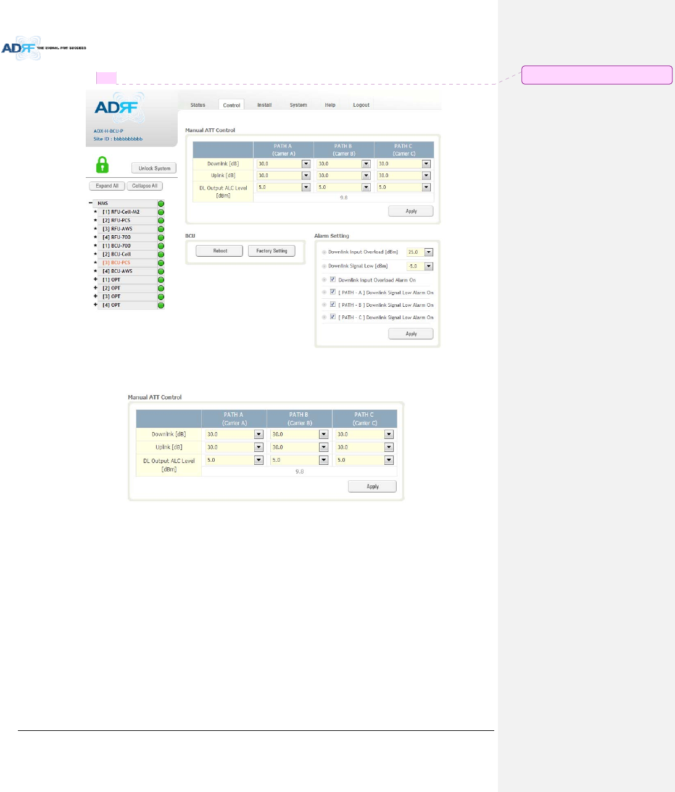Image resolution: width=675 pixels, height=792 pixels.
Task: Open the Install tab
Action: [265, 105]
